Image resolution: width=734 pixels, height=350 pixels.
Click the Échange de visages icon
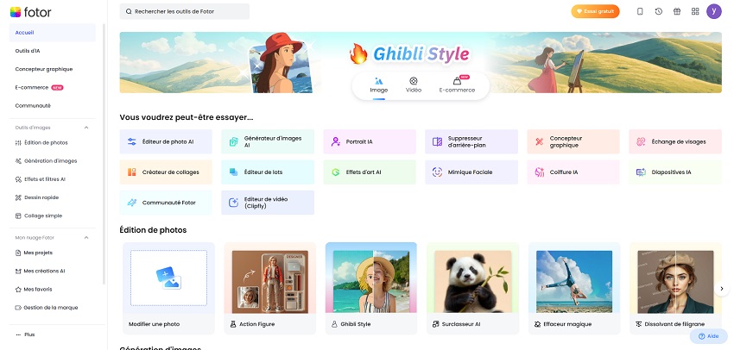click(x=641, y=141)
